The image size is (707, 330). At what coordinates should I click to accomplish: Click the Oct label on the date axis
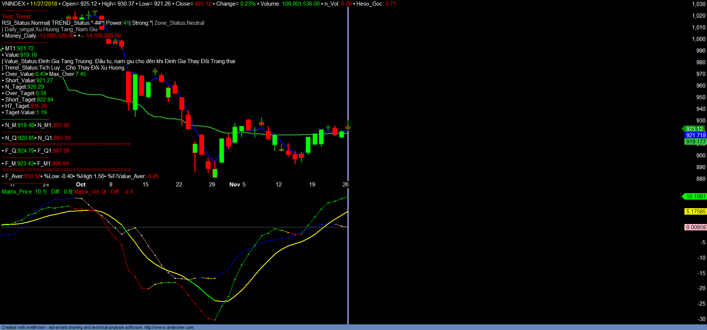tap(80, 185)
